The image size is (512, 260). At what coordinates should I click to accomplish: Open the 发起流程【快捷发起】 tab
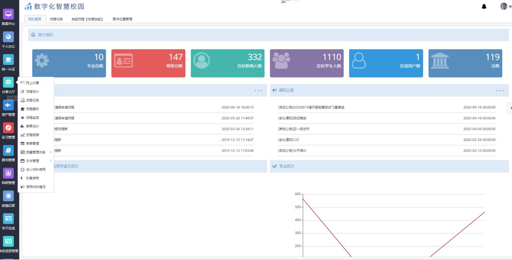coord(87,19)
